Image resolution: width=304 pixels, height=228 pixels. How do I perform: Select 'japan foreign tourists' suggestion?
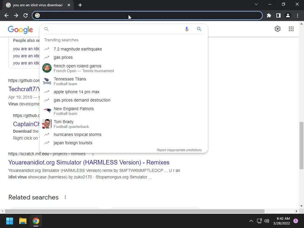coord(123,143)
